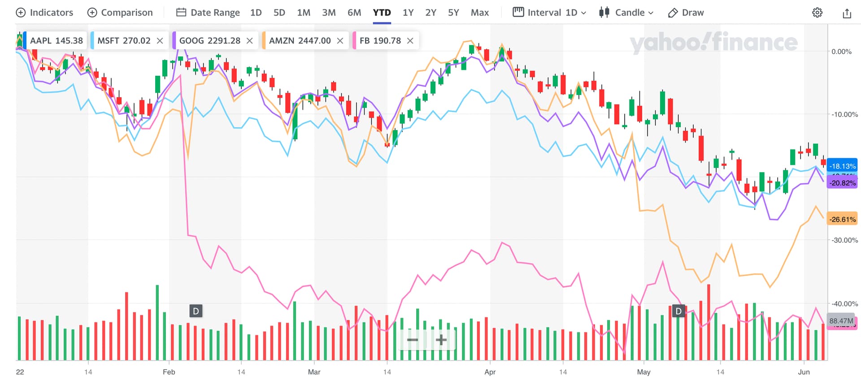Click the 88.47M volume tag
Viewport: 861px width, 383px height.
pyautogui.click(x=841, y=321)
